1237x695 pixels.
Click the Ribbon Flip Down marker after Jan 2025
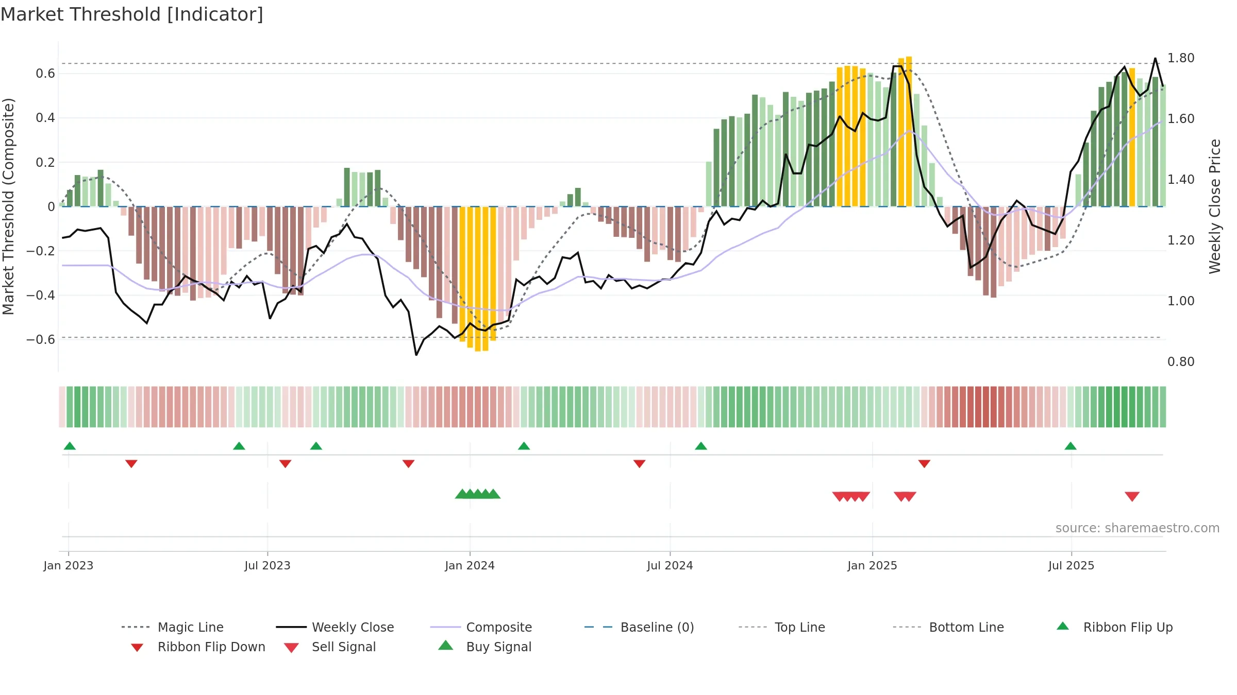click(x=924, y=464)
